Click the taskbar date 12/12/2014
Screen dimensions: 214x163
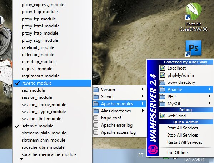point(194,159)
